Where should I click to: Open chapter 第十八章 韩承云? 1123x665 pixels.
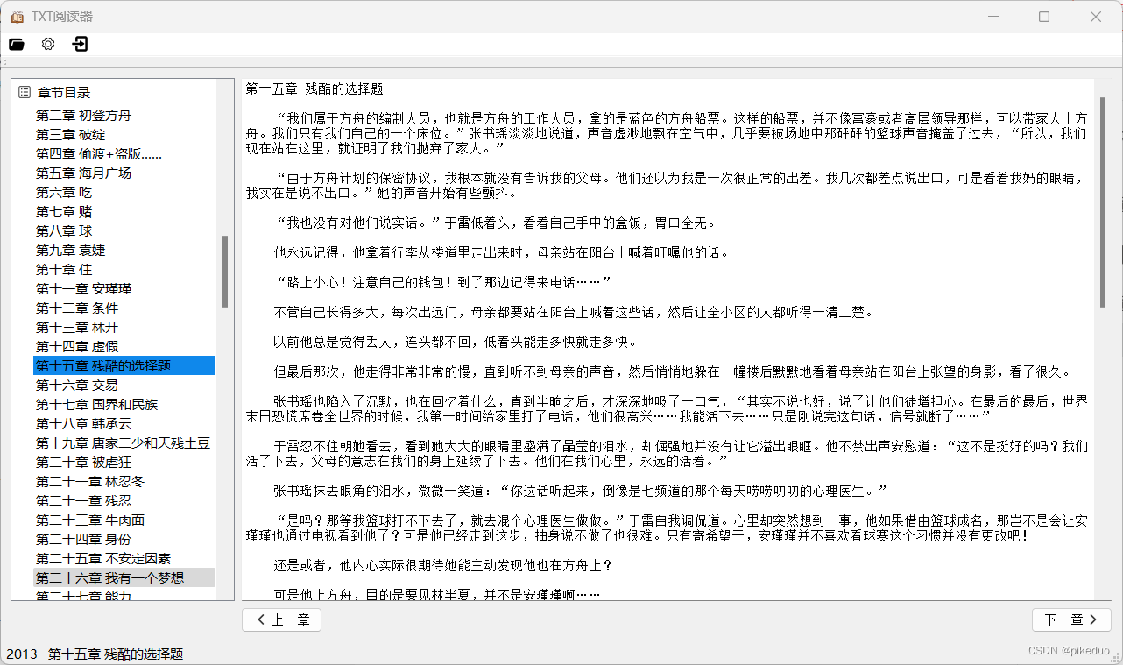click(83, 423)
